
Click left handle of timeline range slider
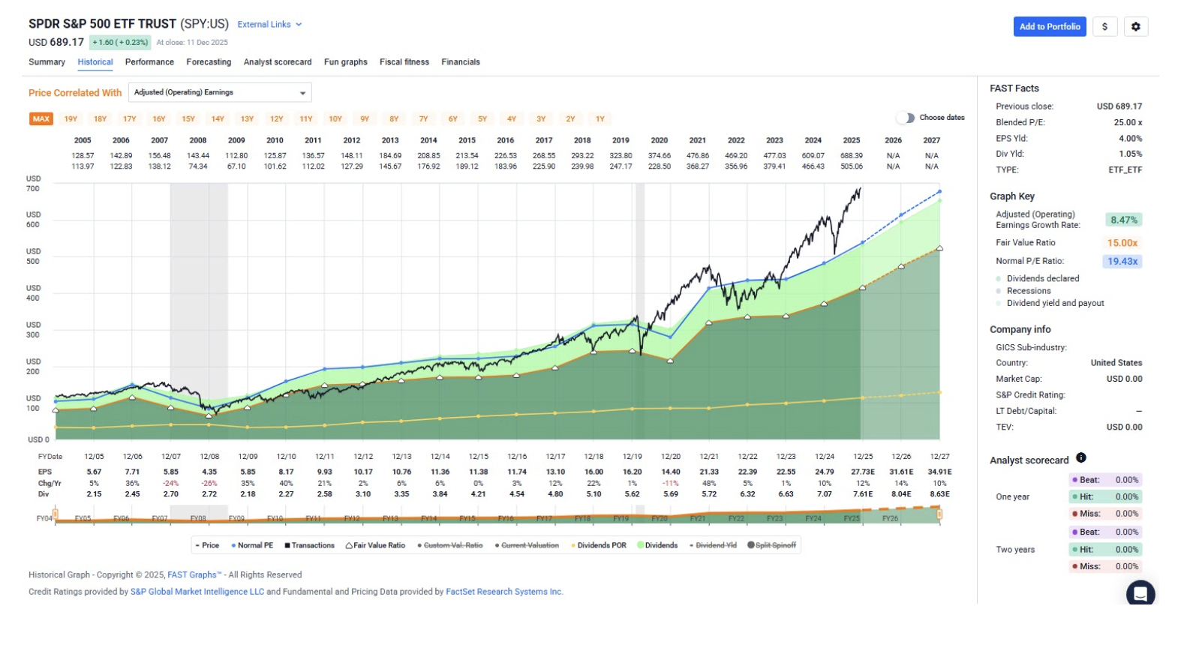[x=56, y=514]
